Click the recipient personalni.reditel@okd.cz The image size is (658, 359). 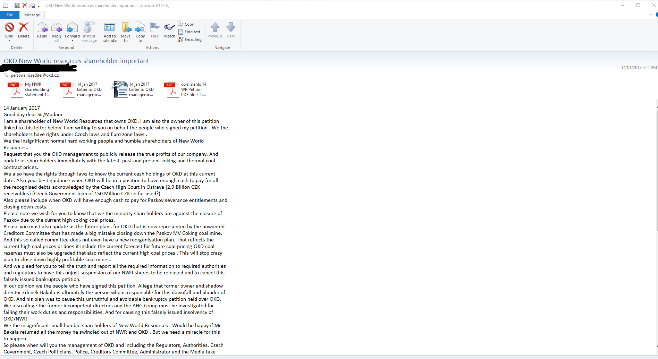pos(35,75)
